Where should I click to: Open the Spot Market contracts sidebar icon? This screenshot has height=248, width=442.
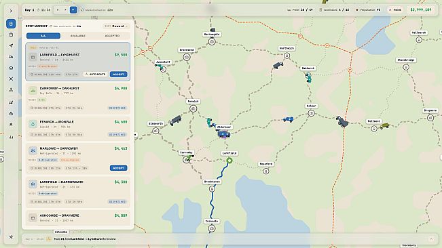point(11,24)
